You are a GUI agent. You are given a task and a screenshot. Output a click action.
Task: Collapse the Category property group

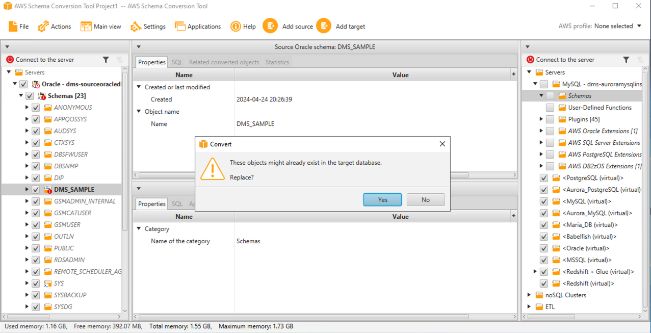tap(139, 229)
